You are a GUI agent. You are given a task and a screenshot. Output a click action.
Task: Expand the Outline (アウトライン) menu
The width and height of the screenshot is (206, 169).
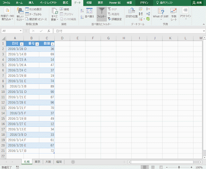[185, 14]
